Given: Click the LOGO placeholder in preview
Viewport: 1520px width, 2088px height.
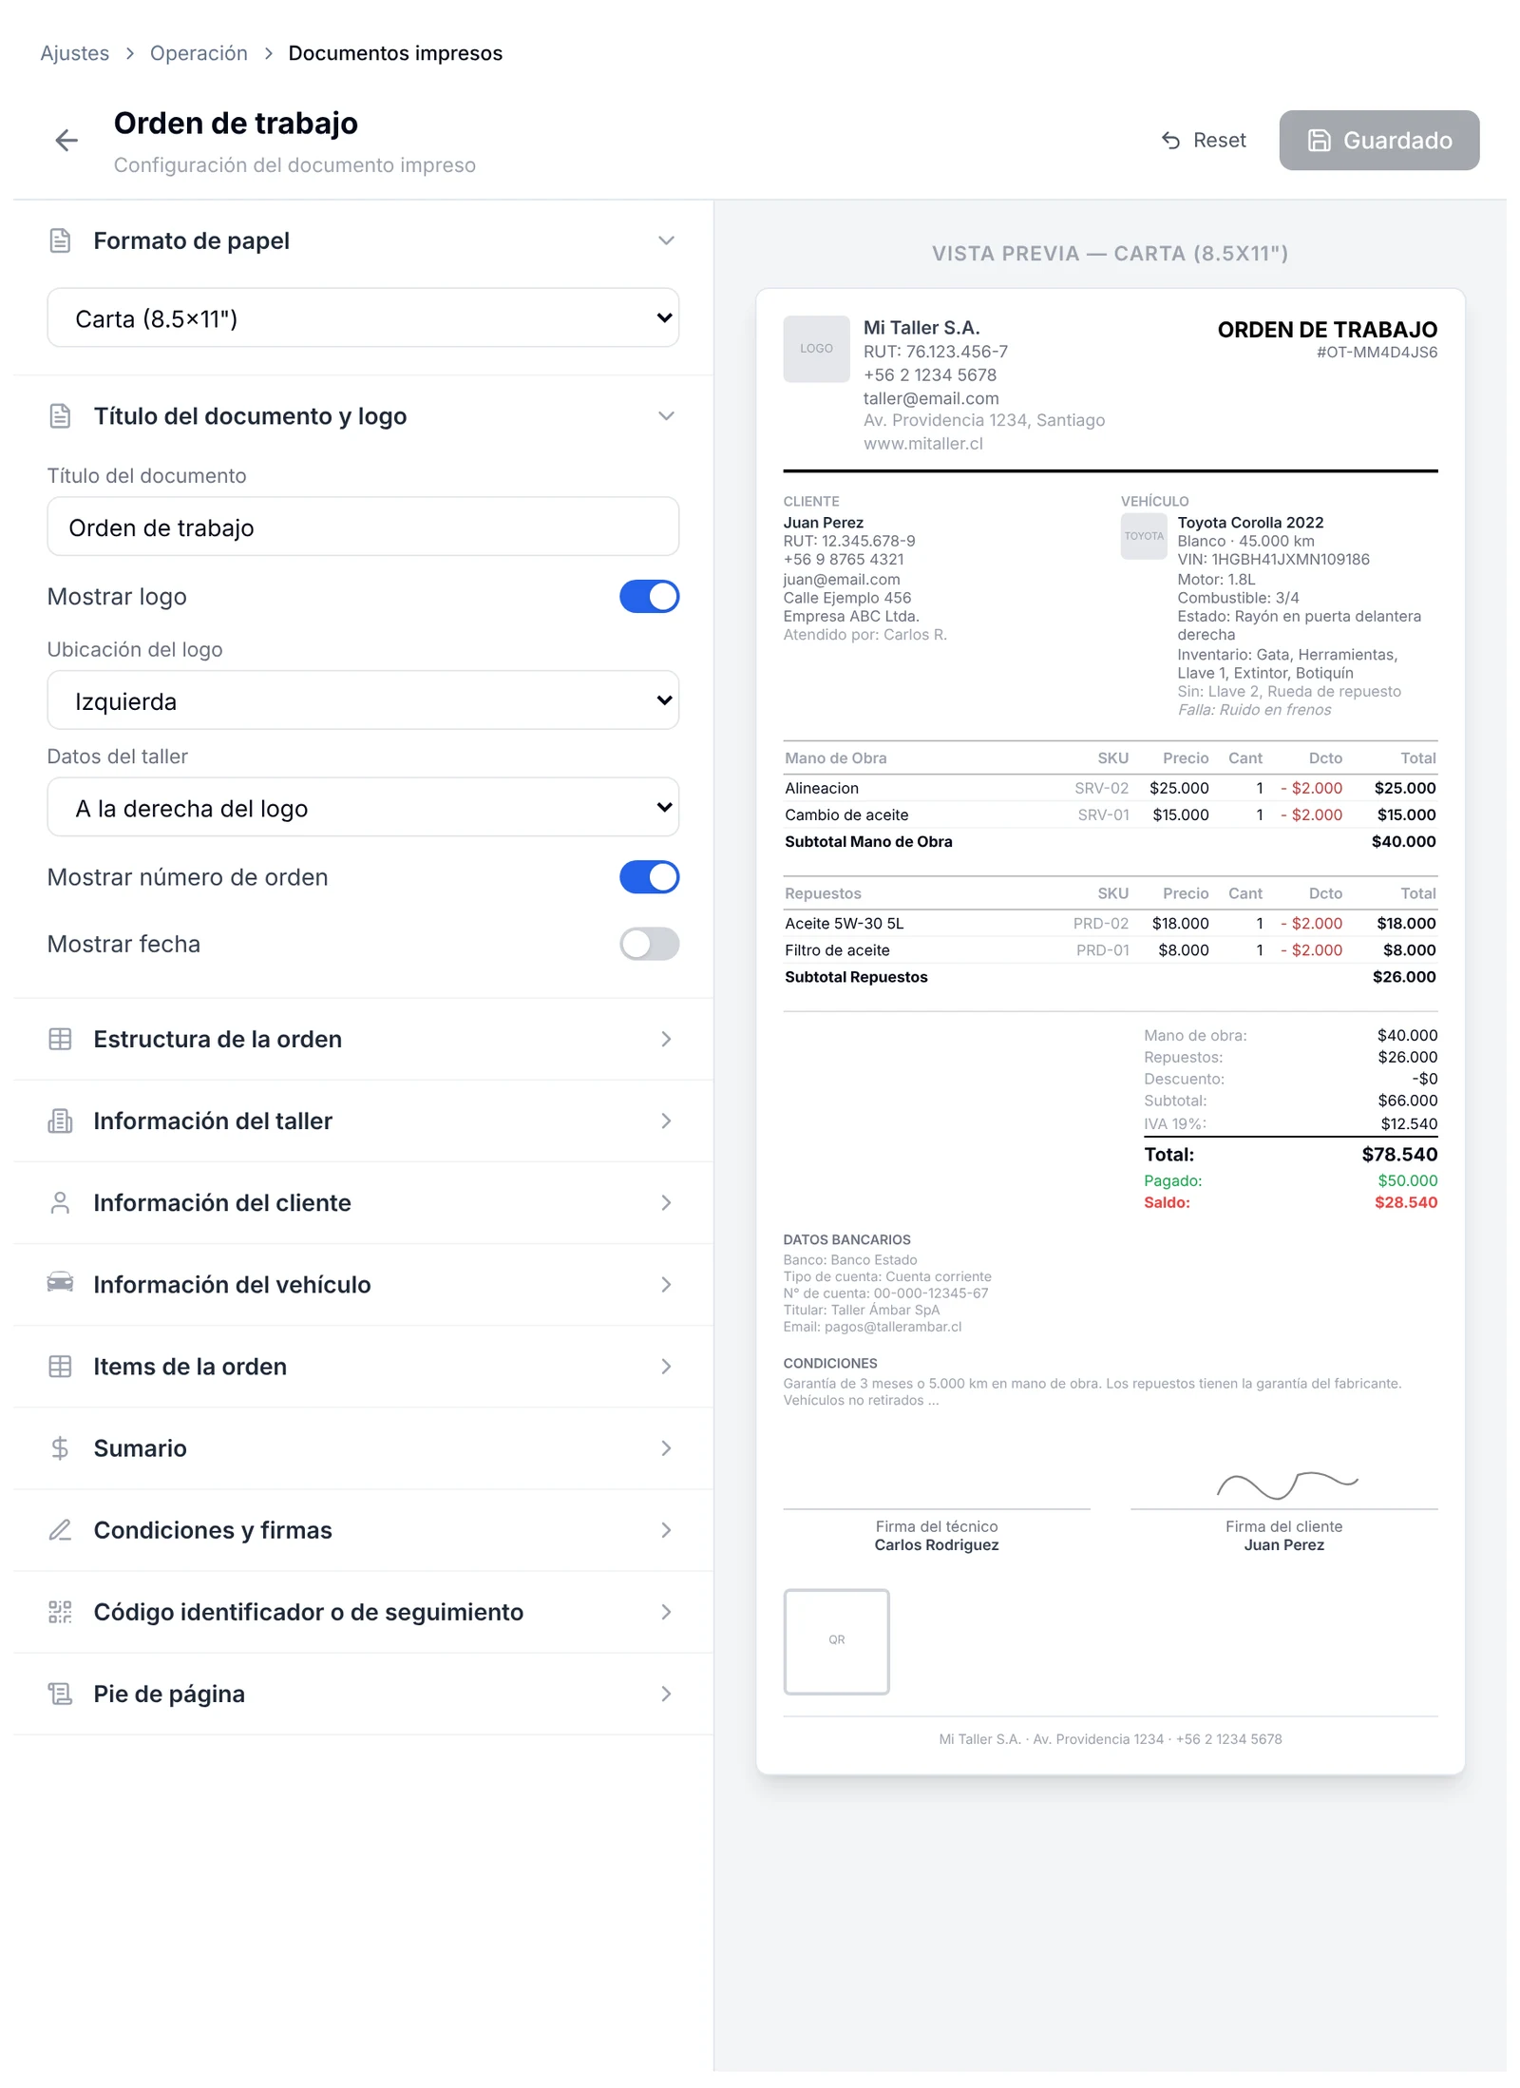Looking at the screenshot, I should [x=816, y=349].
